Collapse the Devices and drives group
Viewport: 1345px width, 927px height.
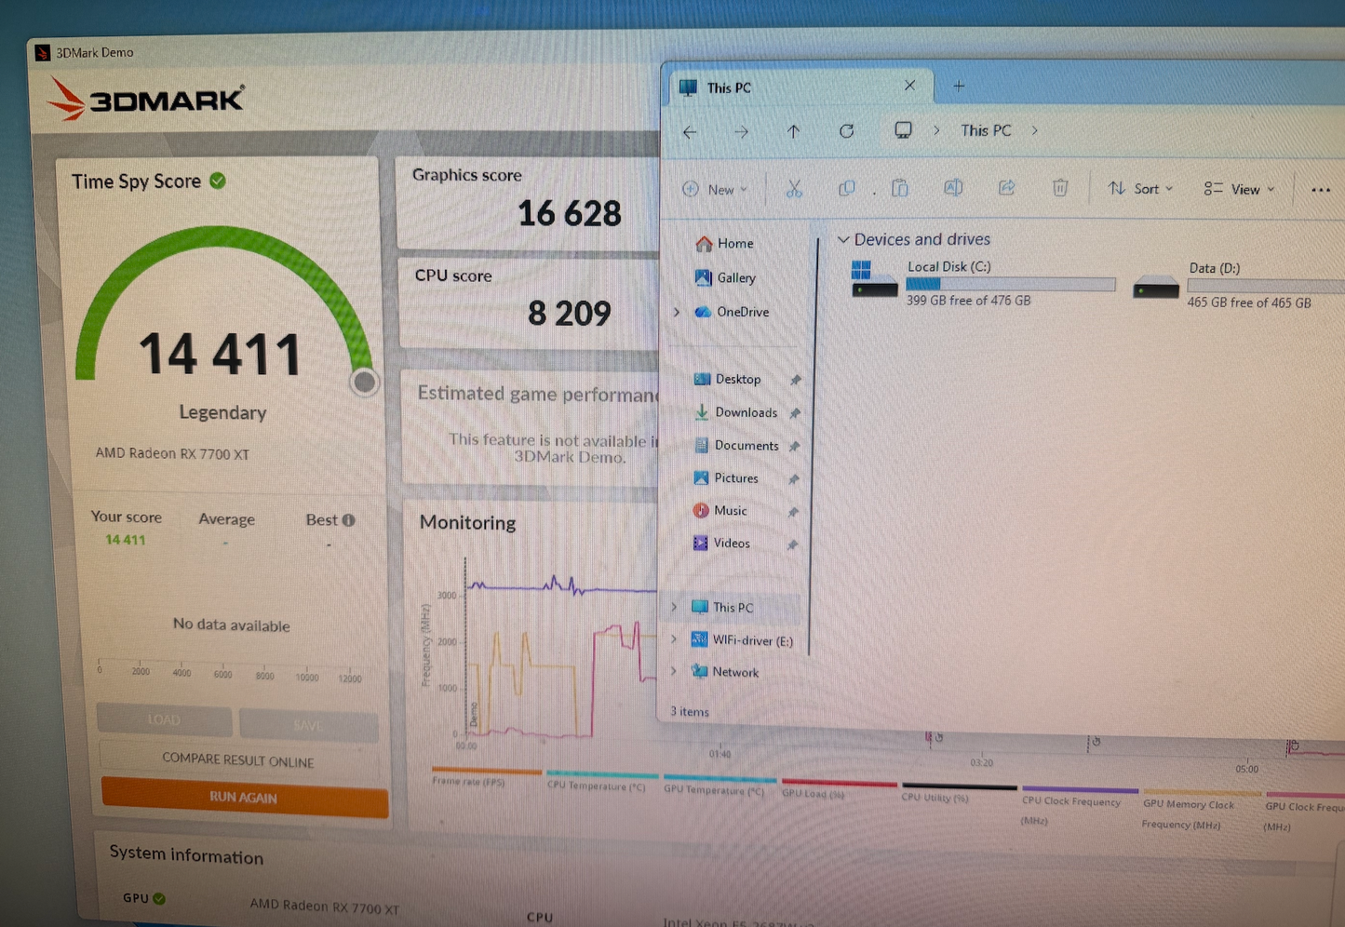click(843, 239)
